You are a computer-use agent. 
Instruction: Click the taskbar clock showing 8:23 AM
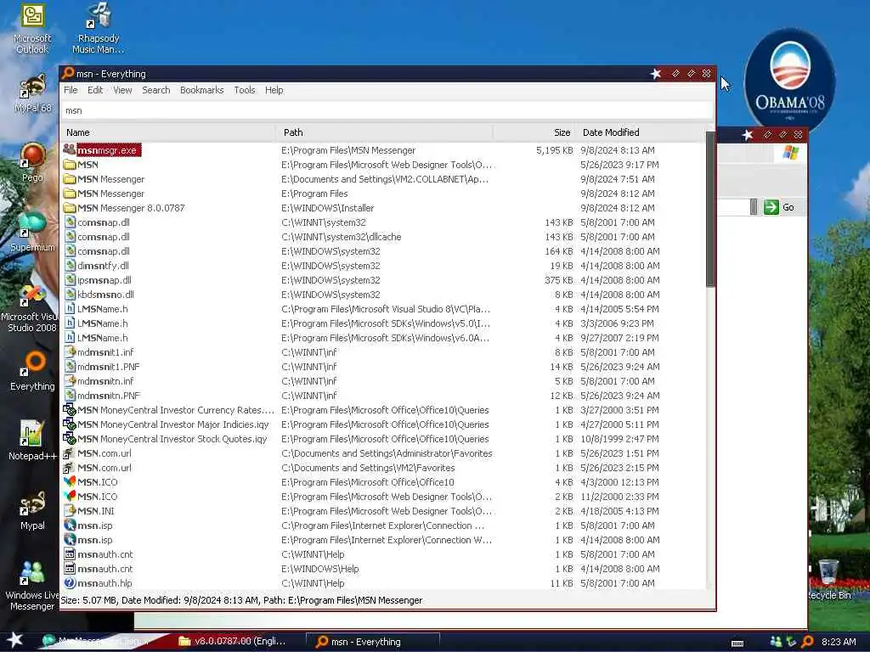tap(839, 642)
